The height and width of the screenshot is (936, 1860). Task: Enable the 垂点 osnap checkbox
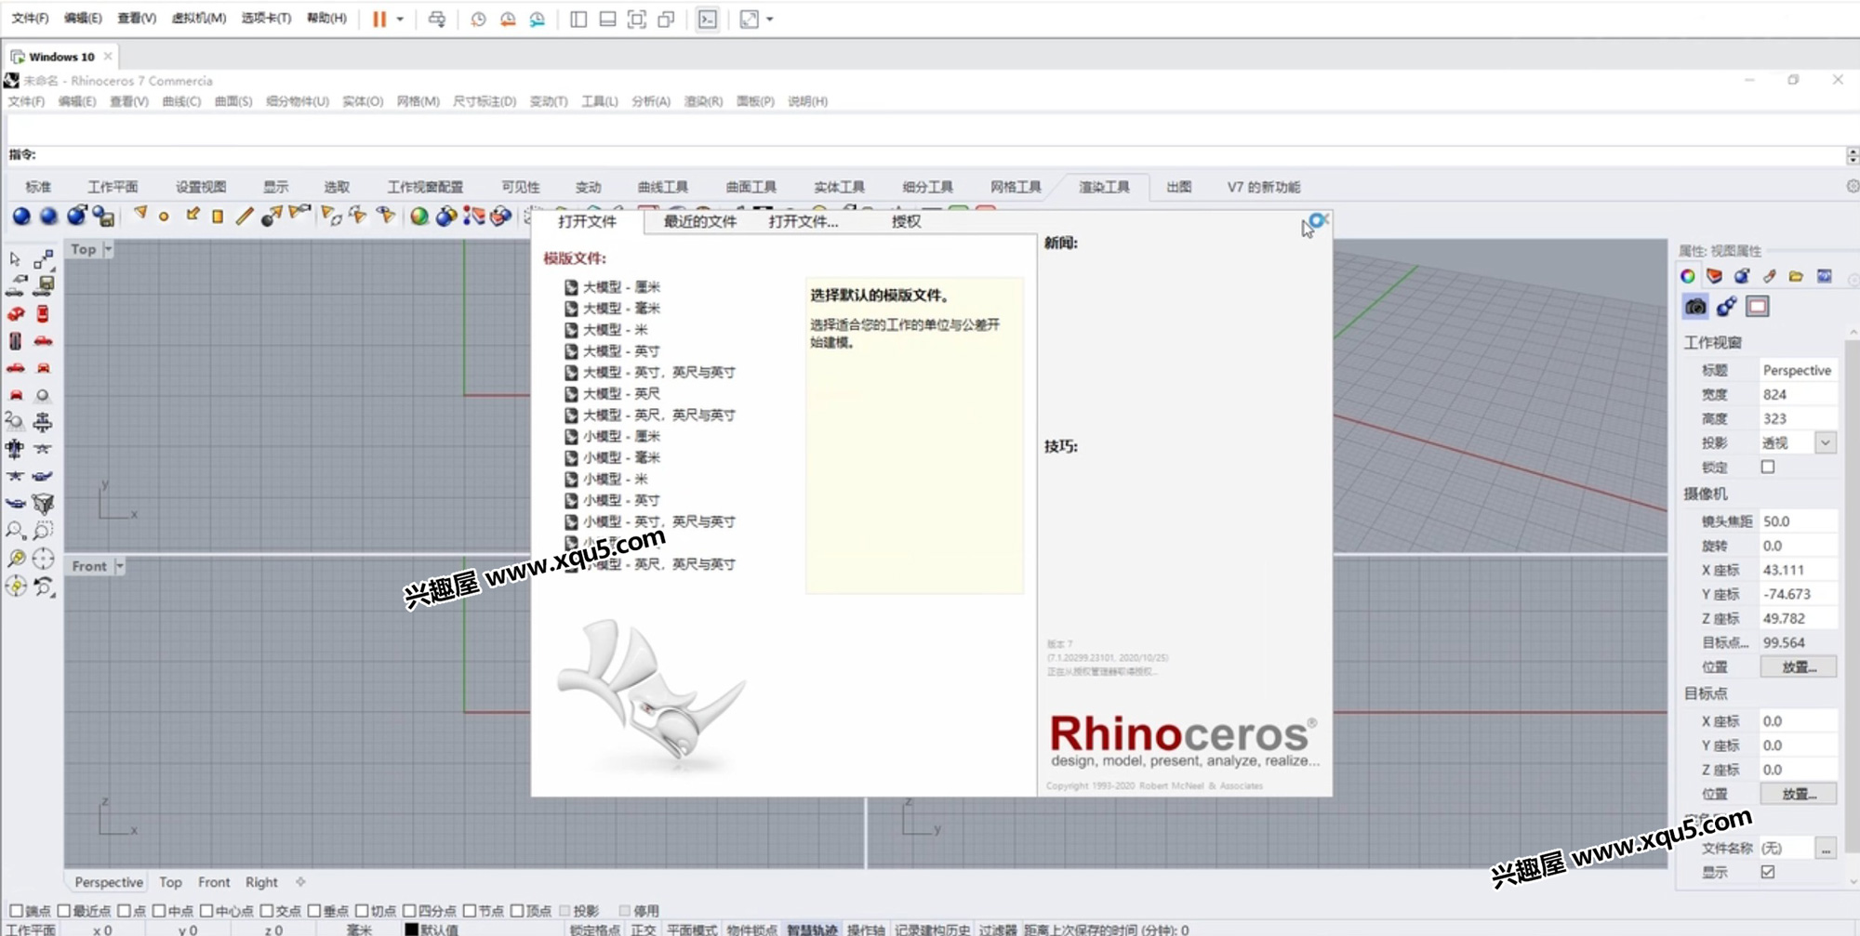pyautogui.click(x=314, y=911)
